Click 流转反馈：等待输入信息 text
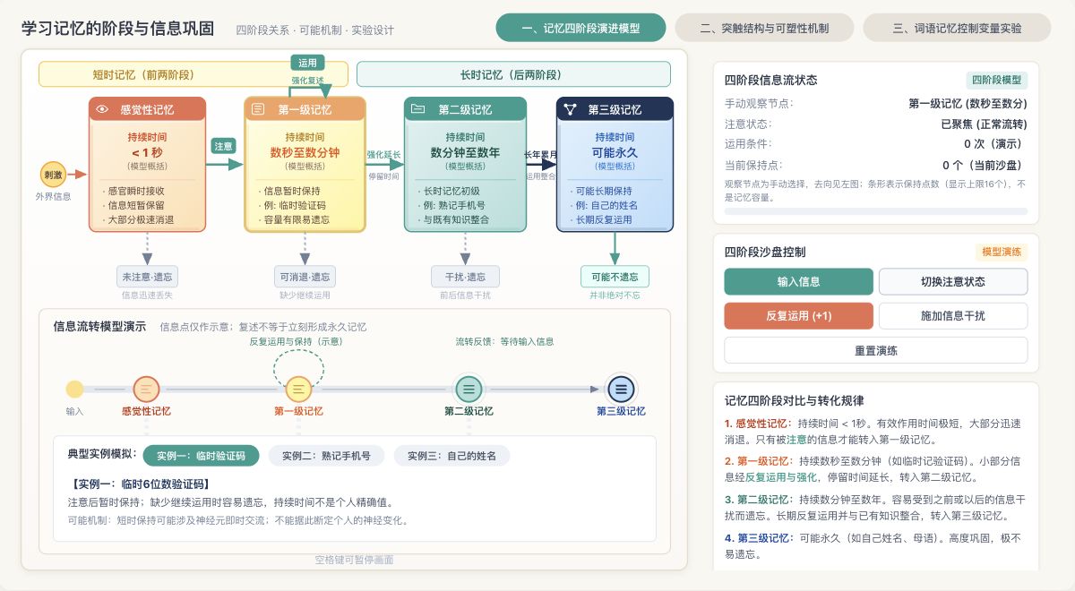The image size is (1075, 591). [x=505, y=341]
